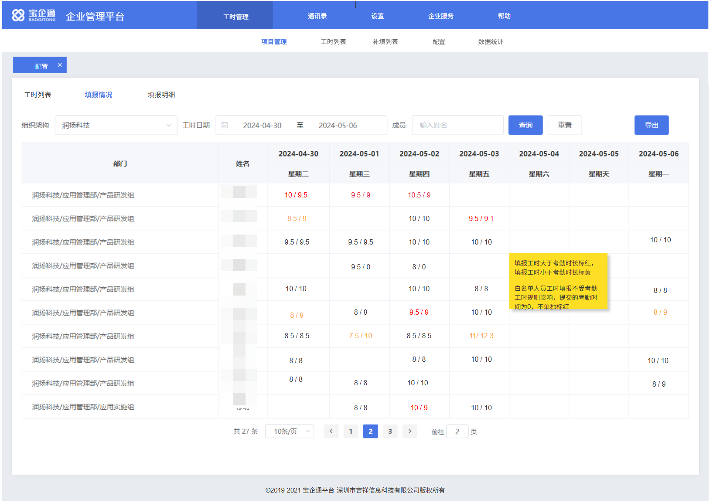Open the 工时管理 top menu
Image resolution: width=713 pixels, height=503 pixels.
235,17
